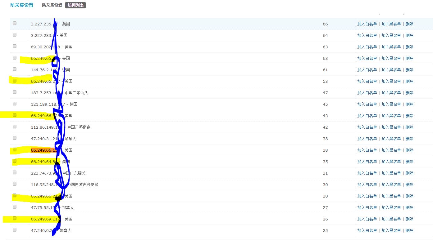
Task: Blacklist the 3.227.233 row with 64 visits
Action: (391, 36)
